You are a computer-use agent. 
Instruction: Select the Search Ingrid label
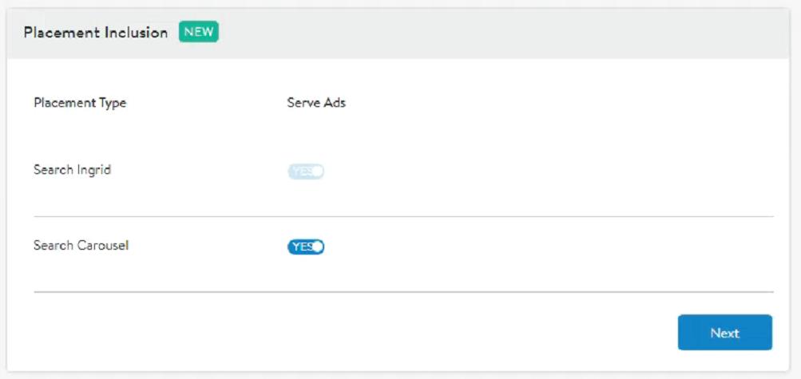(72, 170)
